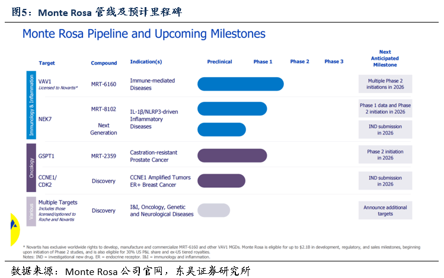The image size is (444, 278).
Task: Select the Various vertical category label
Action: pos(31,211)
